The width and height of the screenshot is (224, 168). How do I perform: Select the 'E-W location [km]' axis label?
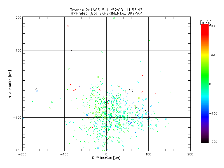(106, 158)
